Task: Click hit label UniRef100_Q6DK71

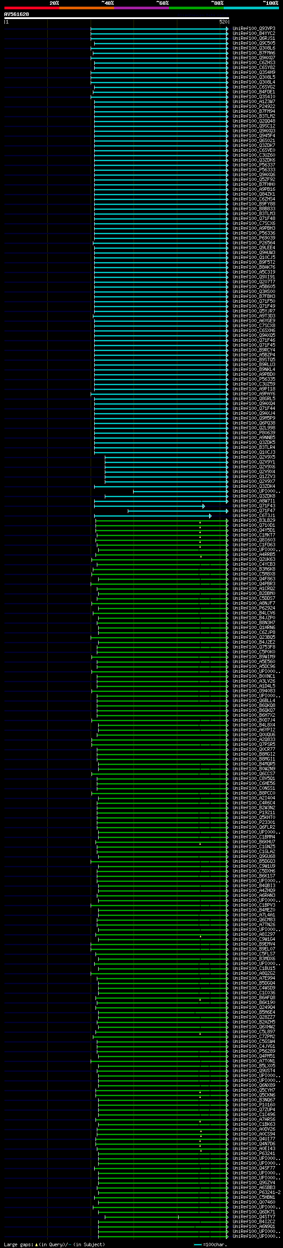Action: point(253,1212)
